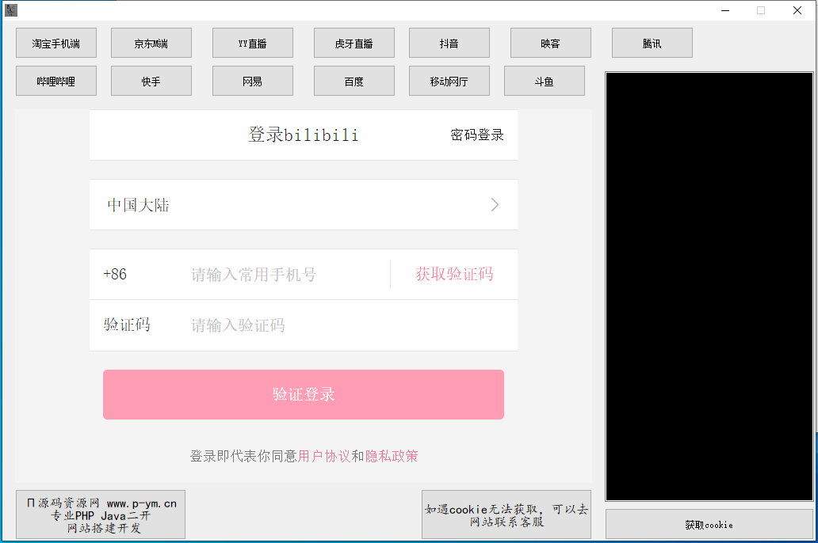Click the +86 country code label

pos(115,274)
